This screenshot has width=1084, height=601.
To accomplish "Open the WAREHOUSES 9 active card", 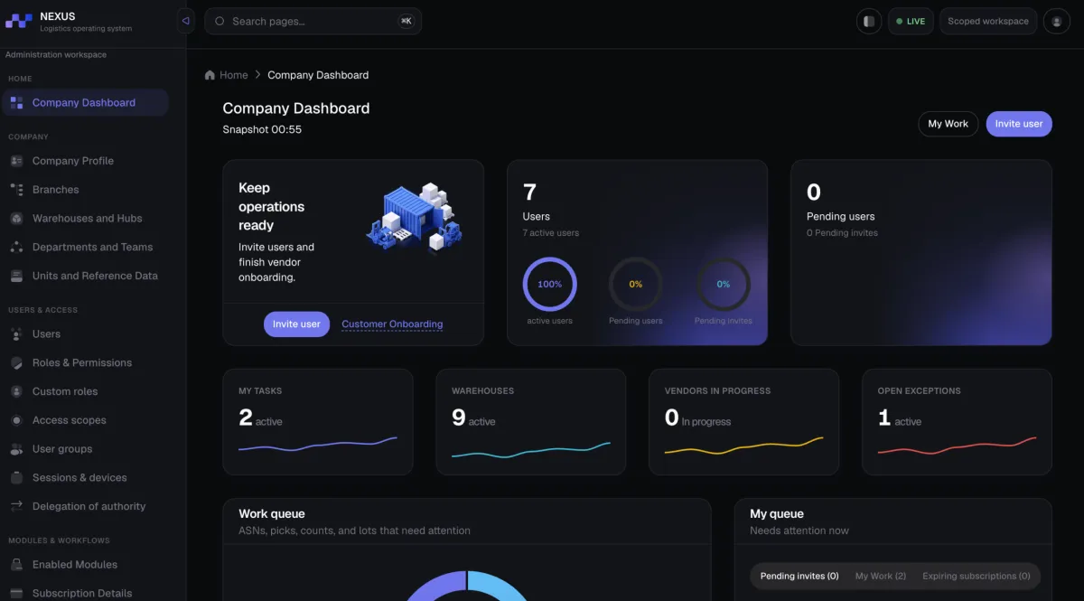I will pos(531,422).
